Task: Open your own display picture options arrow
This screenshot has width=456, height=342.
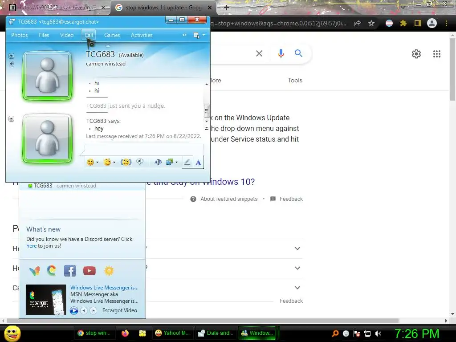Action: point(11,118)
